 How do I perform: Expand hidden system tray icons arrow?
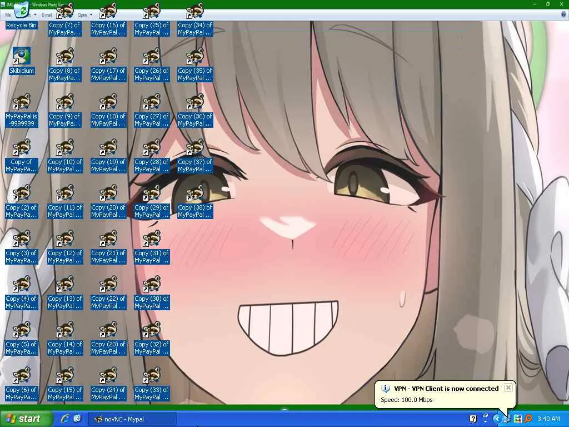[x=497, y=419]
